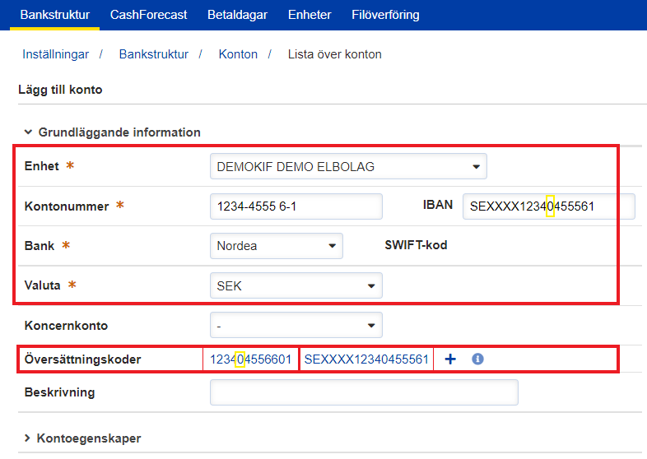Screen dimensions: 647x459
Task: Open the Enhet dropdown
Action: 348,166
